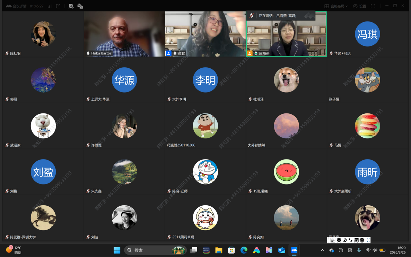The image size is (411, 257).
Task: Select Huba Bartos video tile
Action: tap(124, 33)
